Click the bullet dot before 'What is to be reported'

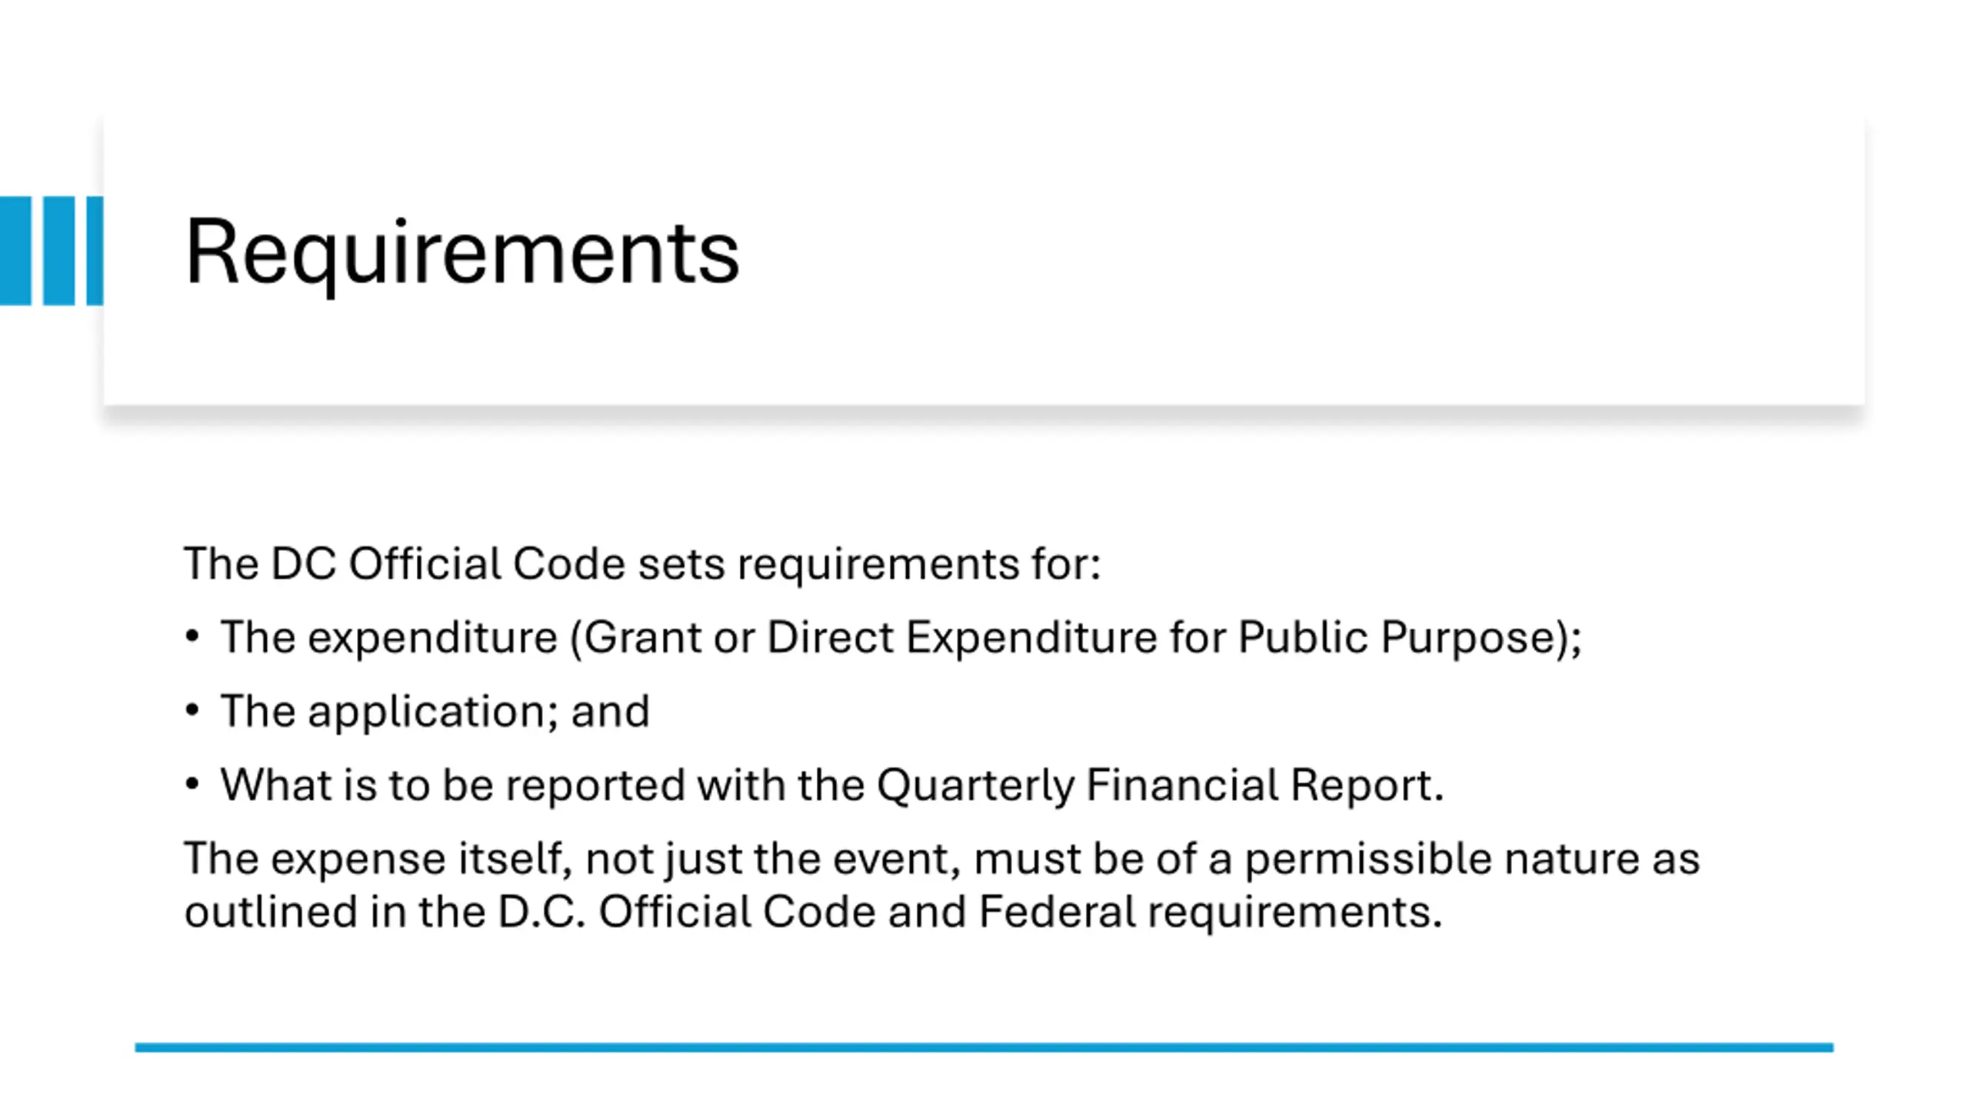tap(192, 785)
